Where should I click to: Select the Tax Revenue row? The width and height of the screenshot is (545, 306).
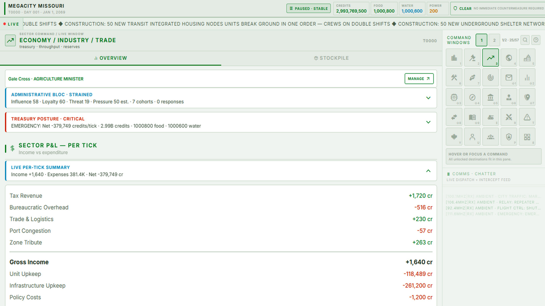[221, 196]
